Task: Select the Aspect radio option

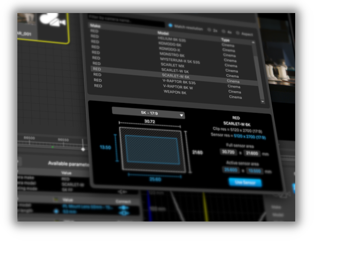Action: tap(238, 33)
